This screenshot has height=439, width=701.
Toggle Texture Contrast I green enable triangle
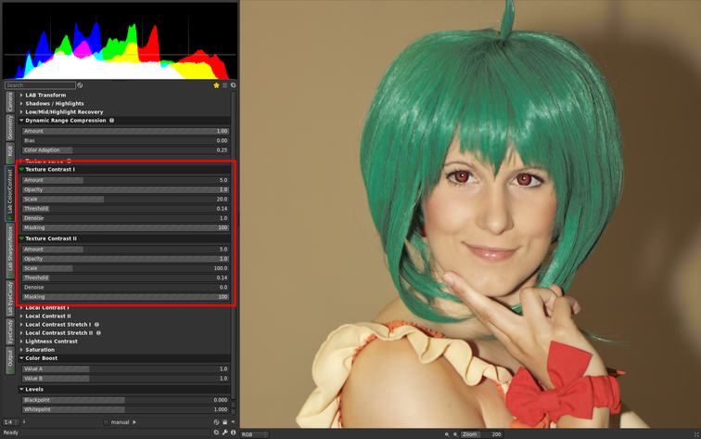[x=21, y=170]
